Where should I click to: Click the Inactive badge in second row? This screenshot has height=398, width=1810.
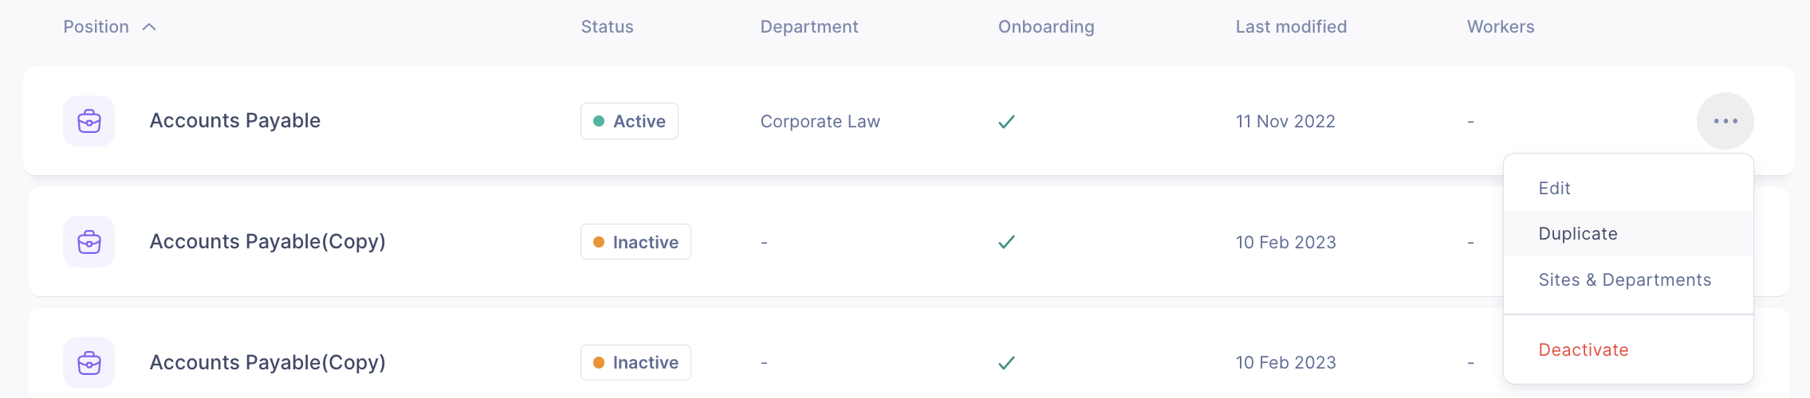tap(635, 242)
